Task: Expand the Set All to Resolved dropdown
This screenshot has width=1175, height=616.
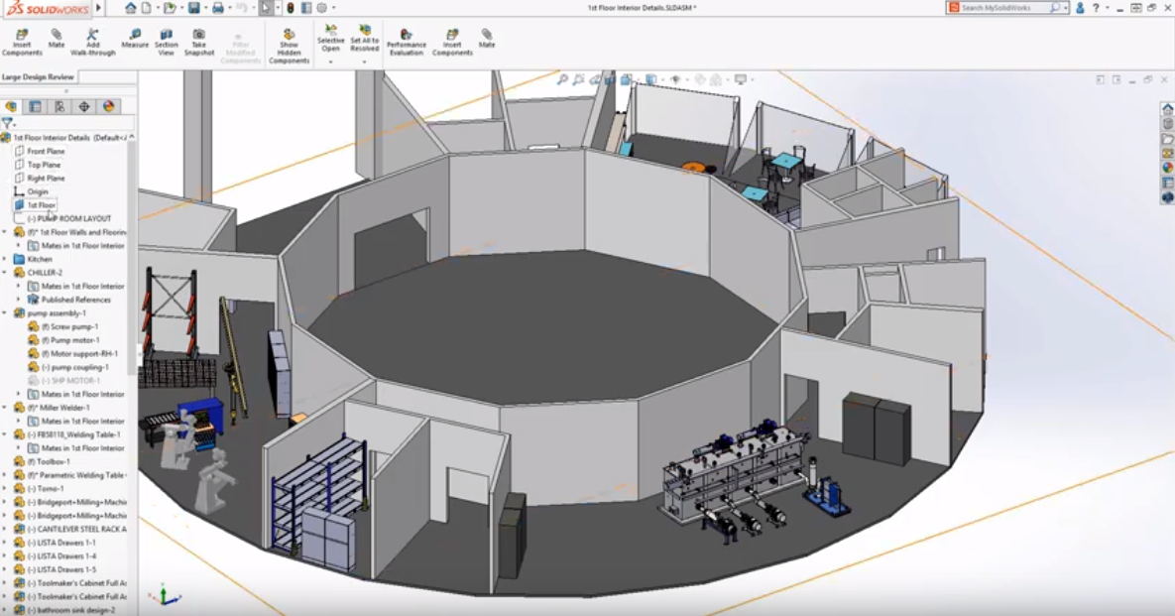Action: tap(364, 62)
